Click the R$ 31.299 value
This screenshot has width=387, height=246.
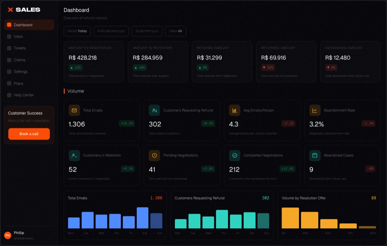[209, 58]
